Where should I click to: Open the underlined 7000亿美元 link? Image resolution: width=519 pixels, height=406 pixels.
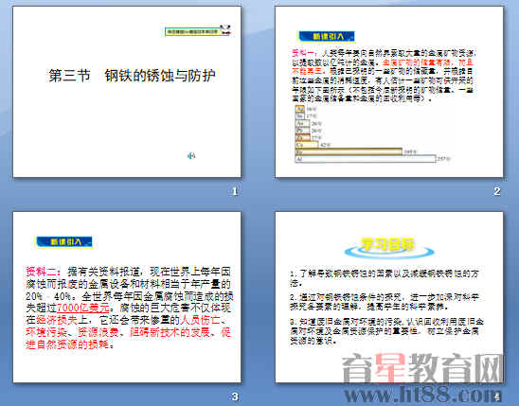pos(83,308)
